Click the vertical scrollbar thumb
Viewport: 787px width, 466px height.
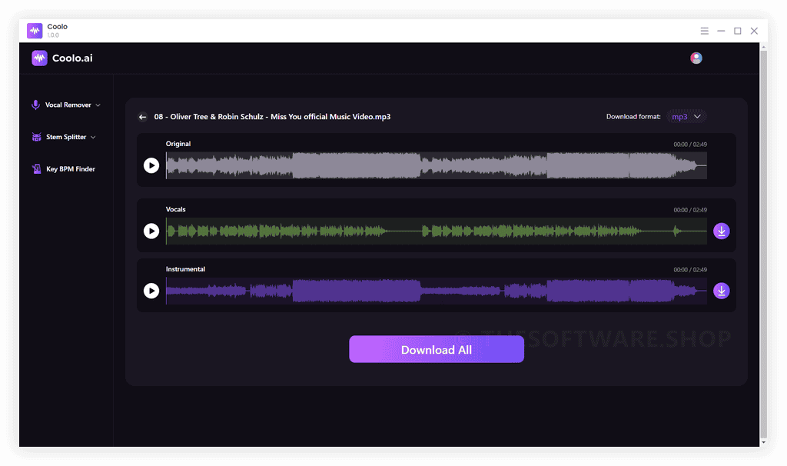point(763,244)
